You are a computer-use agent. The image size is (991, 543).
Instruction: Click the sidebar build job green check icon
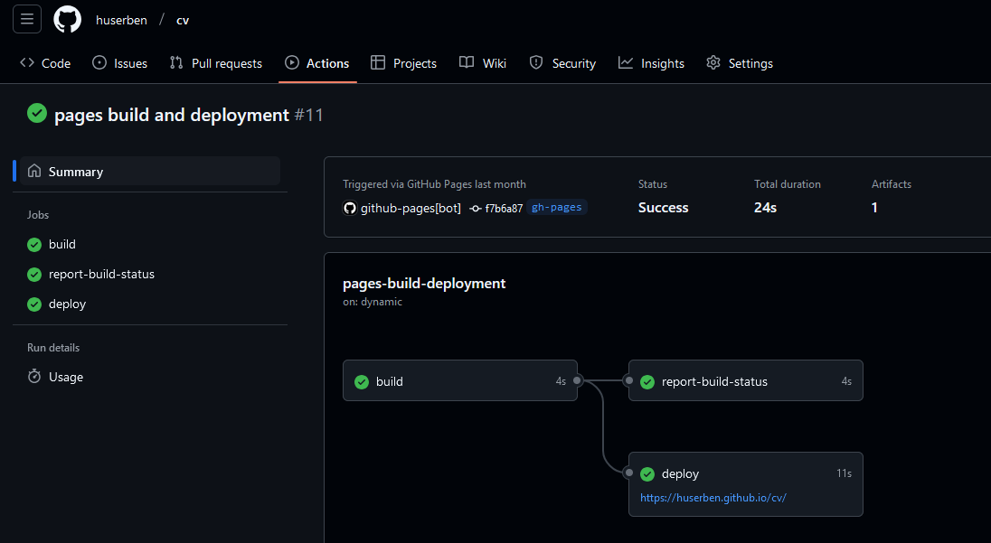coord(34,244)
